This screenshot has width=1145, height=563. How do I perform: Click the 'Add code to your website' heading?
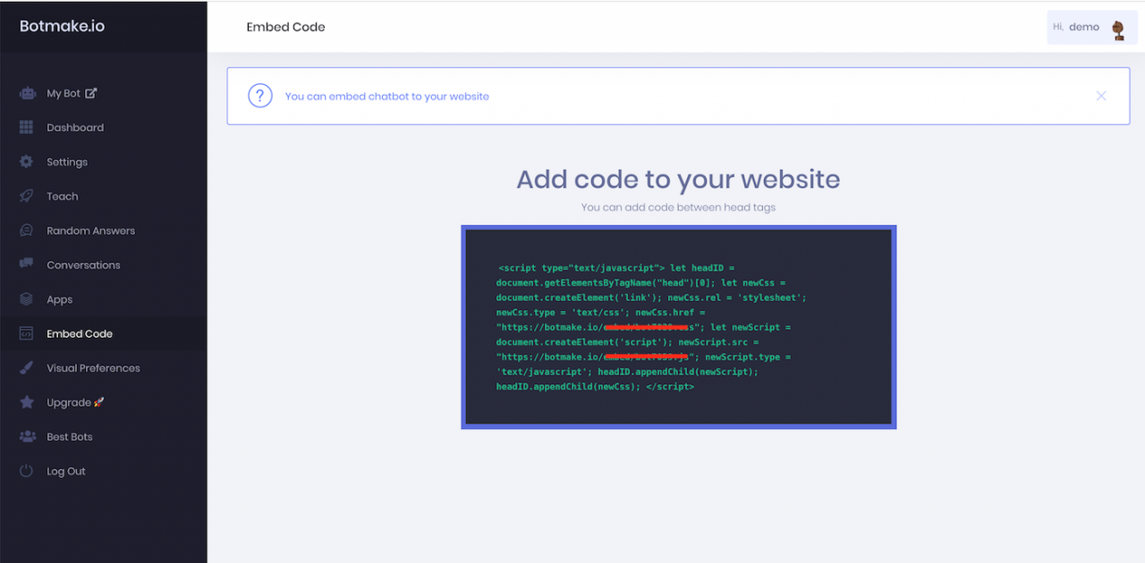point(678,179)
